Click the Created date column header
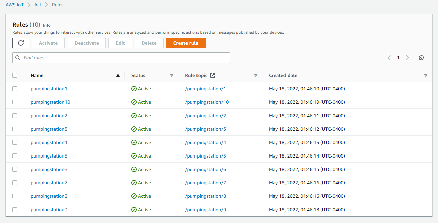Screen dimensions: 438x223 click(x=283, y=75)
